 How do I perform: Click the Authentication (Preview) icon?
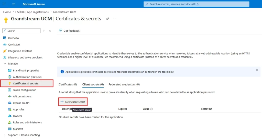coord(10,77)
